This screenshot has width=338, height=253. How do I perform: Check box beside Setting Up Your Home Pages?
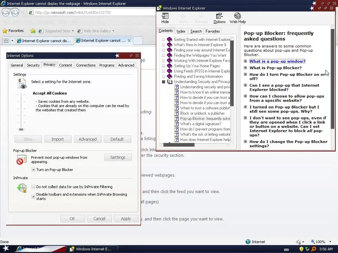pos(164,66)
